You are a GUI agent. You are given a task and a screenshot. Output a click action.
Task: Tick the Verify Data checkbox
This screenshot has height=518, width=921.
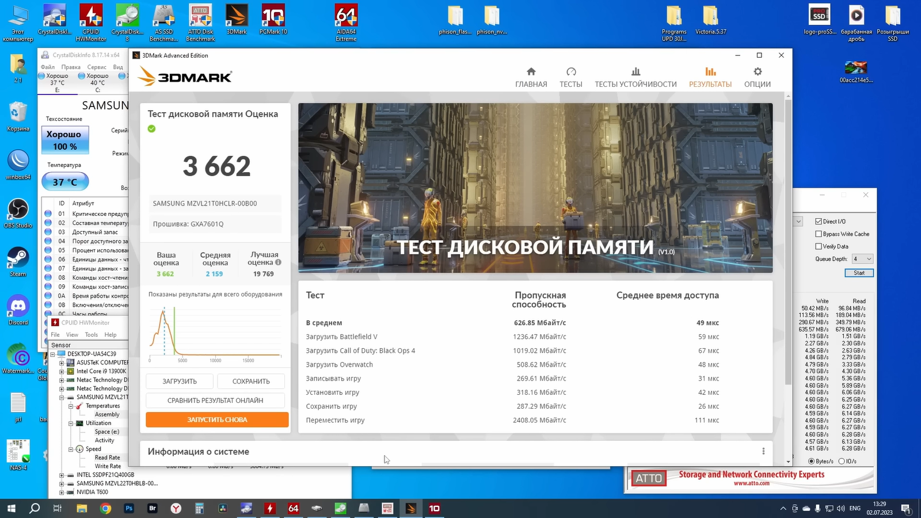pos(819,246)
